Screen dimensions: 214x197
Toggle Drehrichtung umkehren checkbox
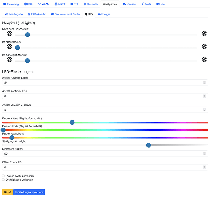pos(4,180)
